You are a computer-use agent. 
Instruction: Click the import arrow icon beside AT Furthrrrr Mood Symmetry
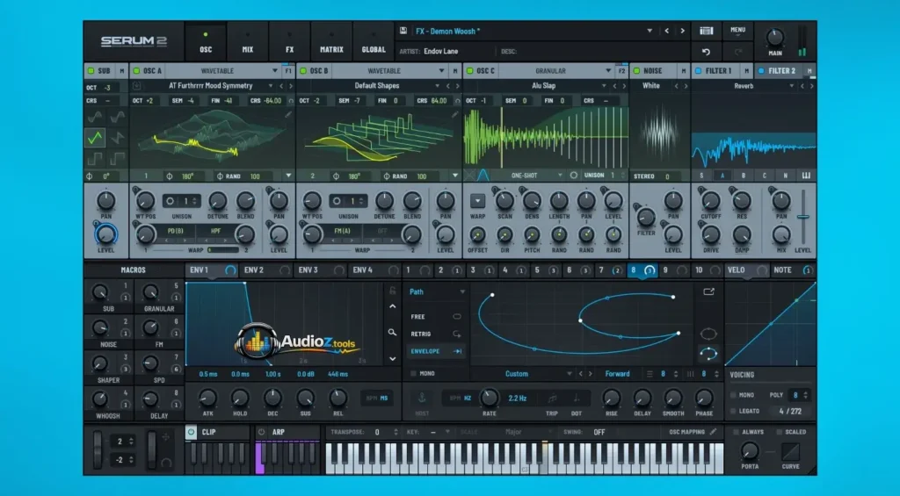coord(136,86)
